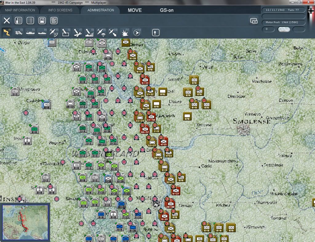Image resolution: width=315 pixels, height=242 pixels.
Task: Click the snowy weather indicator pill
Action: [284, 29]
